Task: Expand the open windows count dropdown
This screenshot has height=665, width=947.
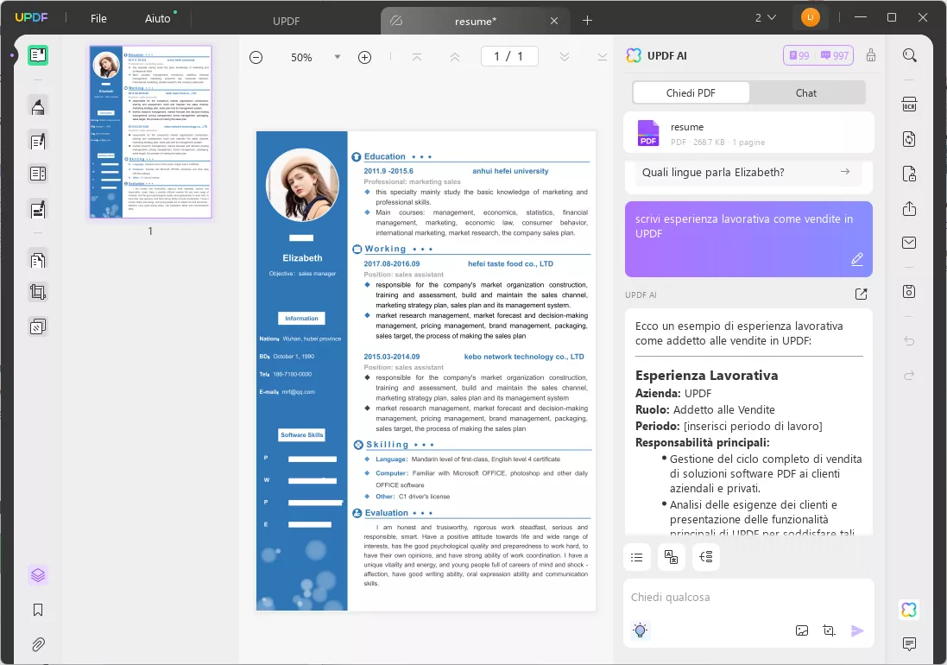Action: [765, 18]
